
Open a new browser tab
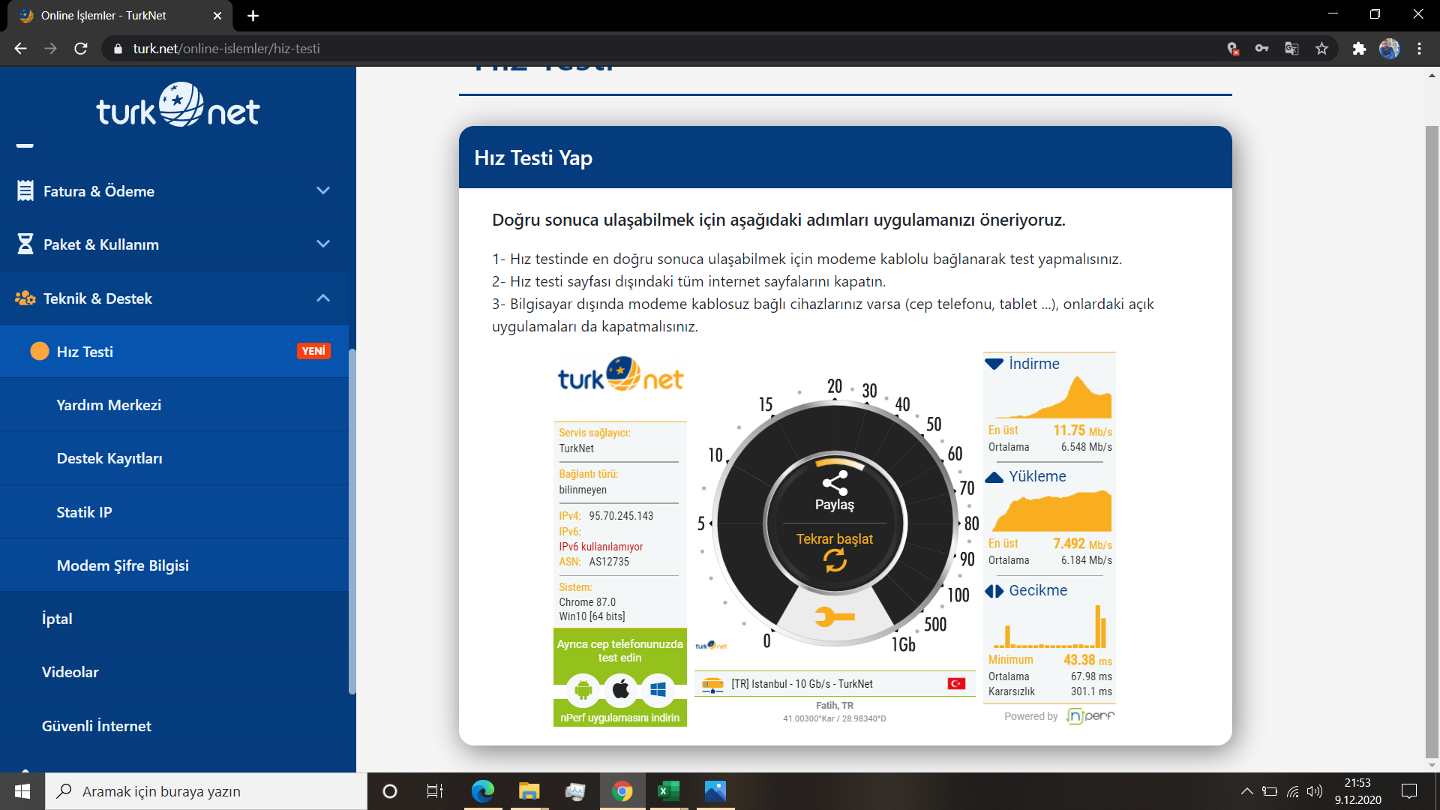point(253,16)
